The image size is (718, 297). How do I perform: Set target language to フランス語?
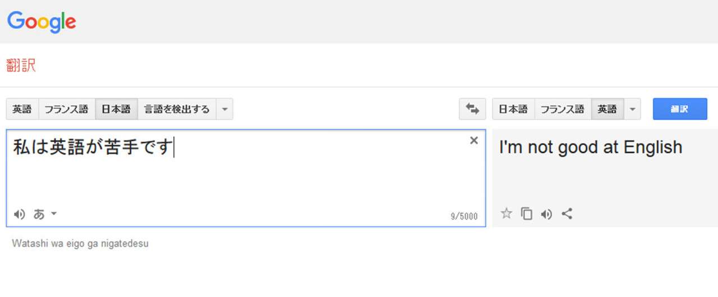562,109
